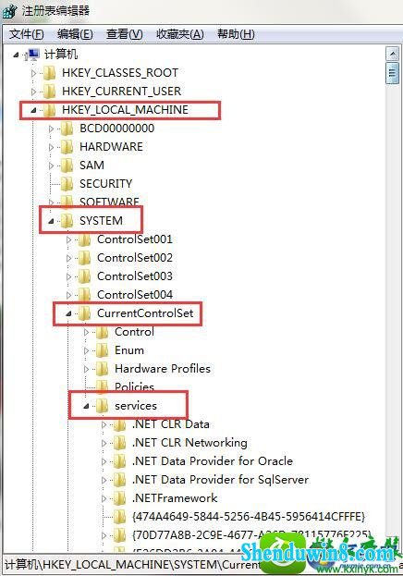Click the HKEY_CLASSES_ROOT folder icon
Image resolution: width=403 pixels, height=576 pixels.
click(x=49, y=73)
